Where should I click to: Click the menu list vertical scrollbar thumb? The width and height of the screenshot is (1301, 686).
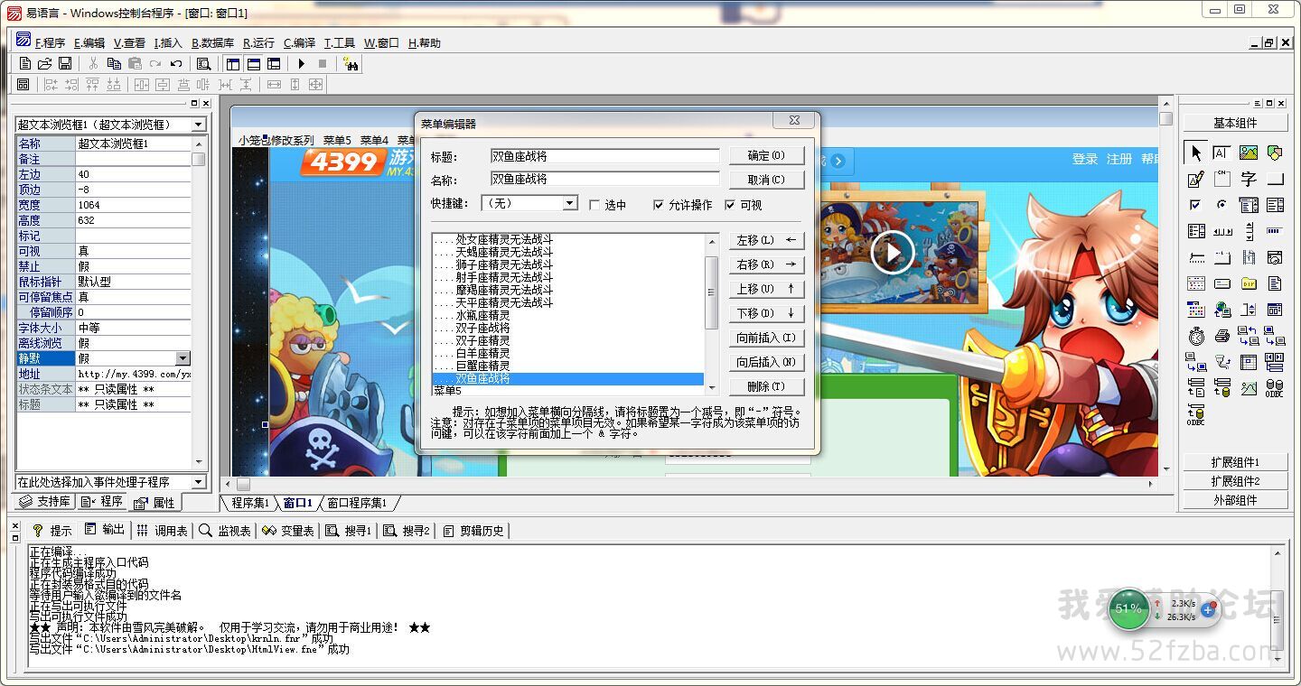[x=712, y=292]
